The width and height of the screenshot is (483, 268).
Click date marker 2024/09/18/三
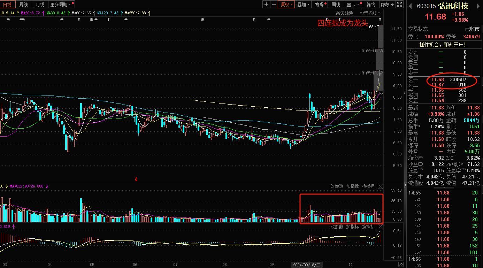click(x=307, y=265)
